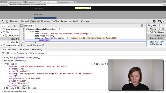Image resolution: width=166 pixels, height=93 pixels.
Task: Open the Timeline panel
Action: point(45,21)
